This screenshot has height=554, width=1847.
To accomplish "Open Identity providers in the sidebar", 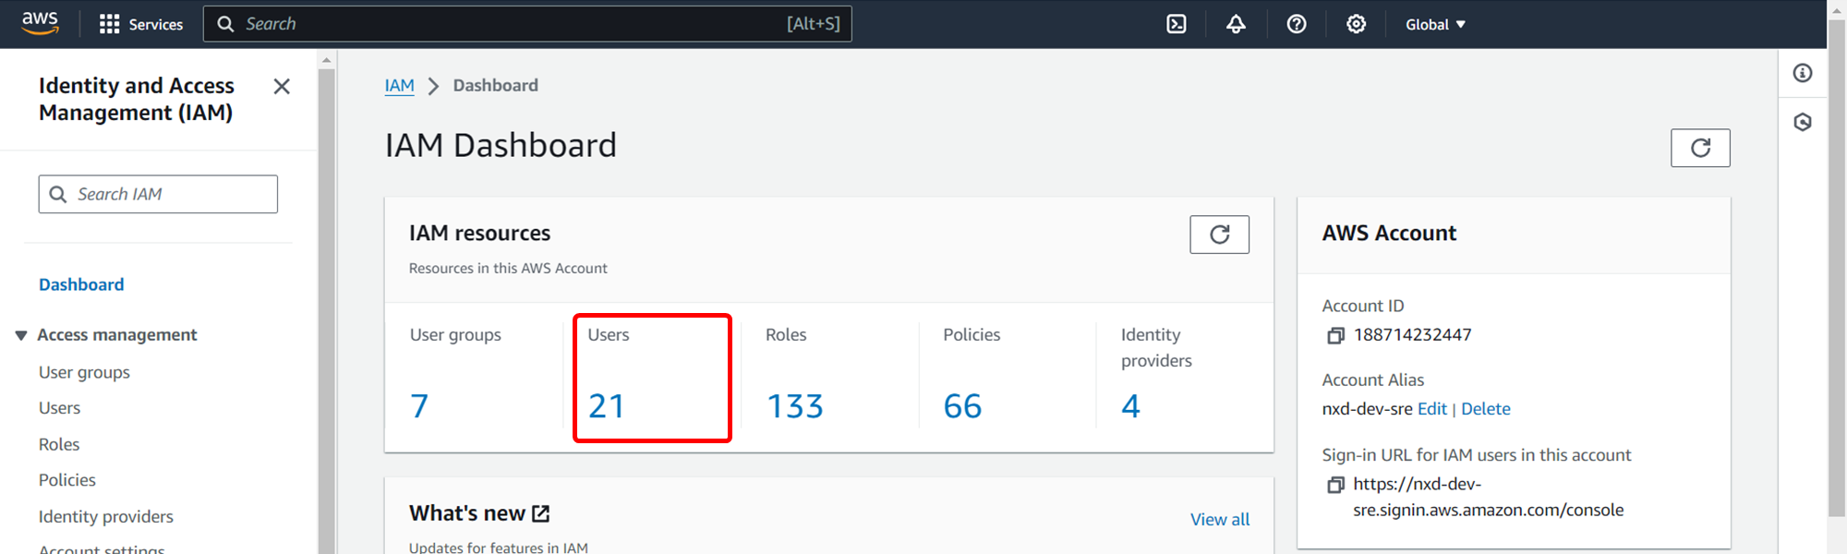I will [106, 516].
